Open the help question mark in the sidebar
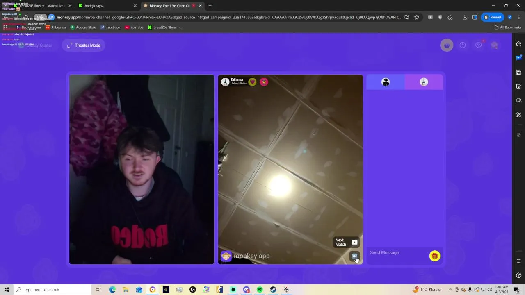The width and height of the screenshot is (525, 295). [x=518, y=275]
